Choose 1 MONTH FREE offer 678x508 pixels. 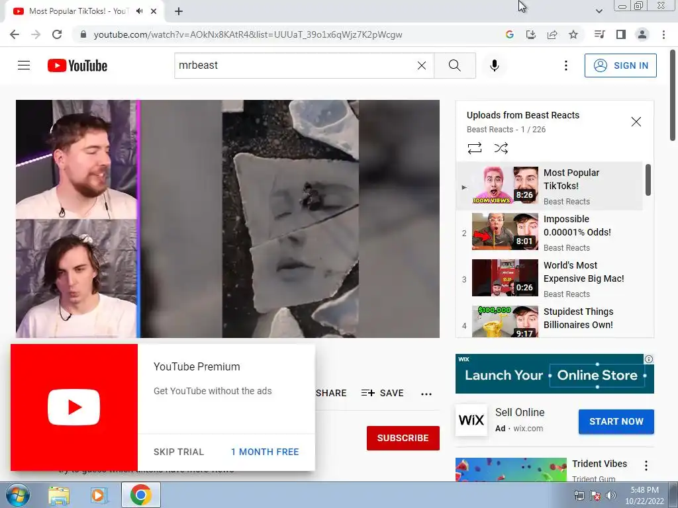click(265, 452)
